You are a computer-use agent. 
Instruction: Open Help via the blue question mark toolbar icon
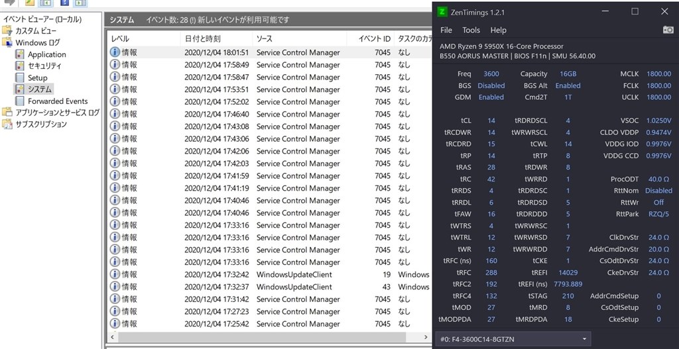[64, 3]
